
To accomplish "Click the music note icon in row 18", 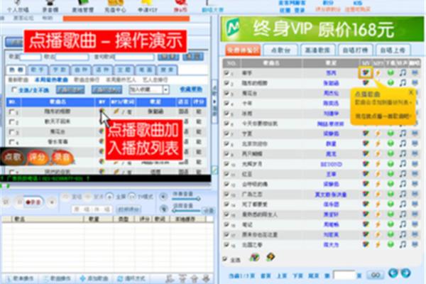I will click(403, 244).
